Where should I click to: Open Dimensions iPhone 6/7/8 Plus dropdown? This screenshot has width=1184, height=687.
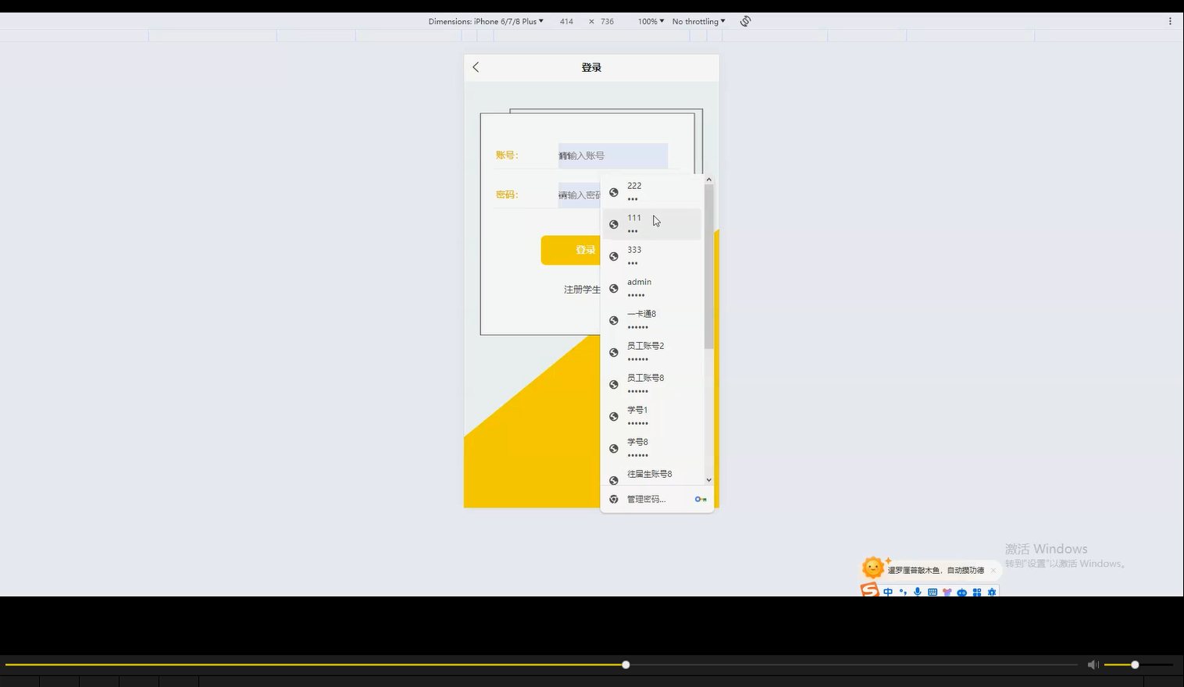(x=486, y=21)
